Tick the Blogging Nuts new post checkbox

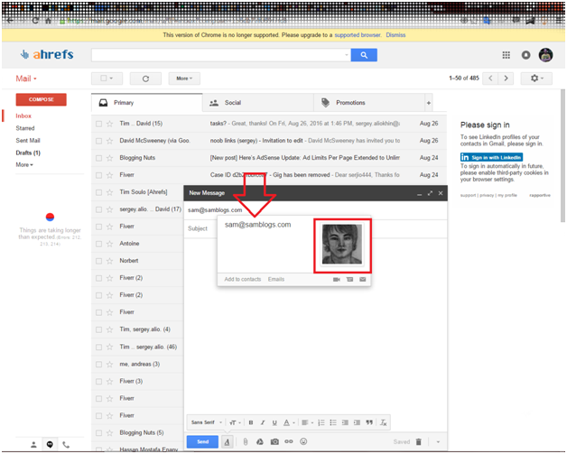click(x=98, y=158)
